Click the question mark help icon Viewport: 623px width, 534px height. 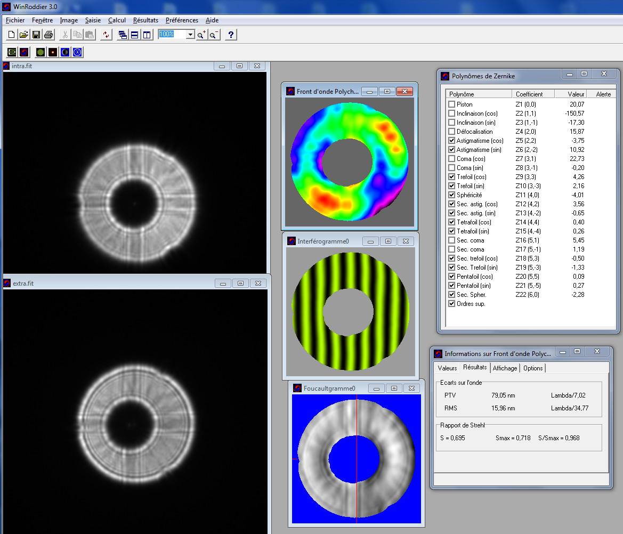click(x=230, y=35)
